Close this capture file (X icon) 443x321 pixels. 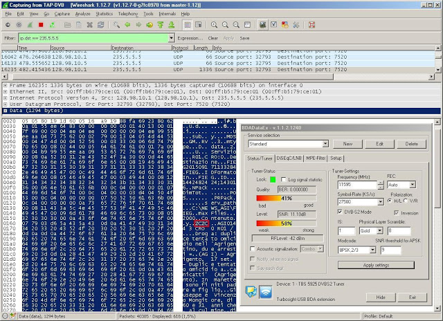pyautogui.click(x=89, y=25)
